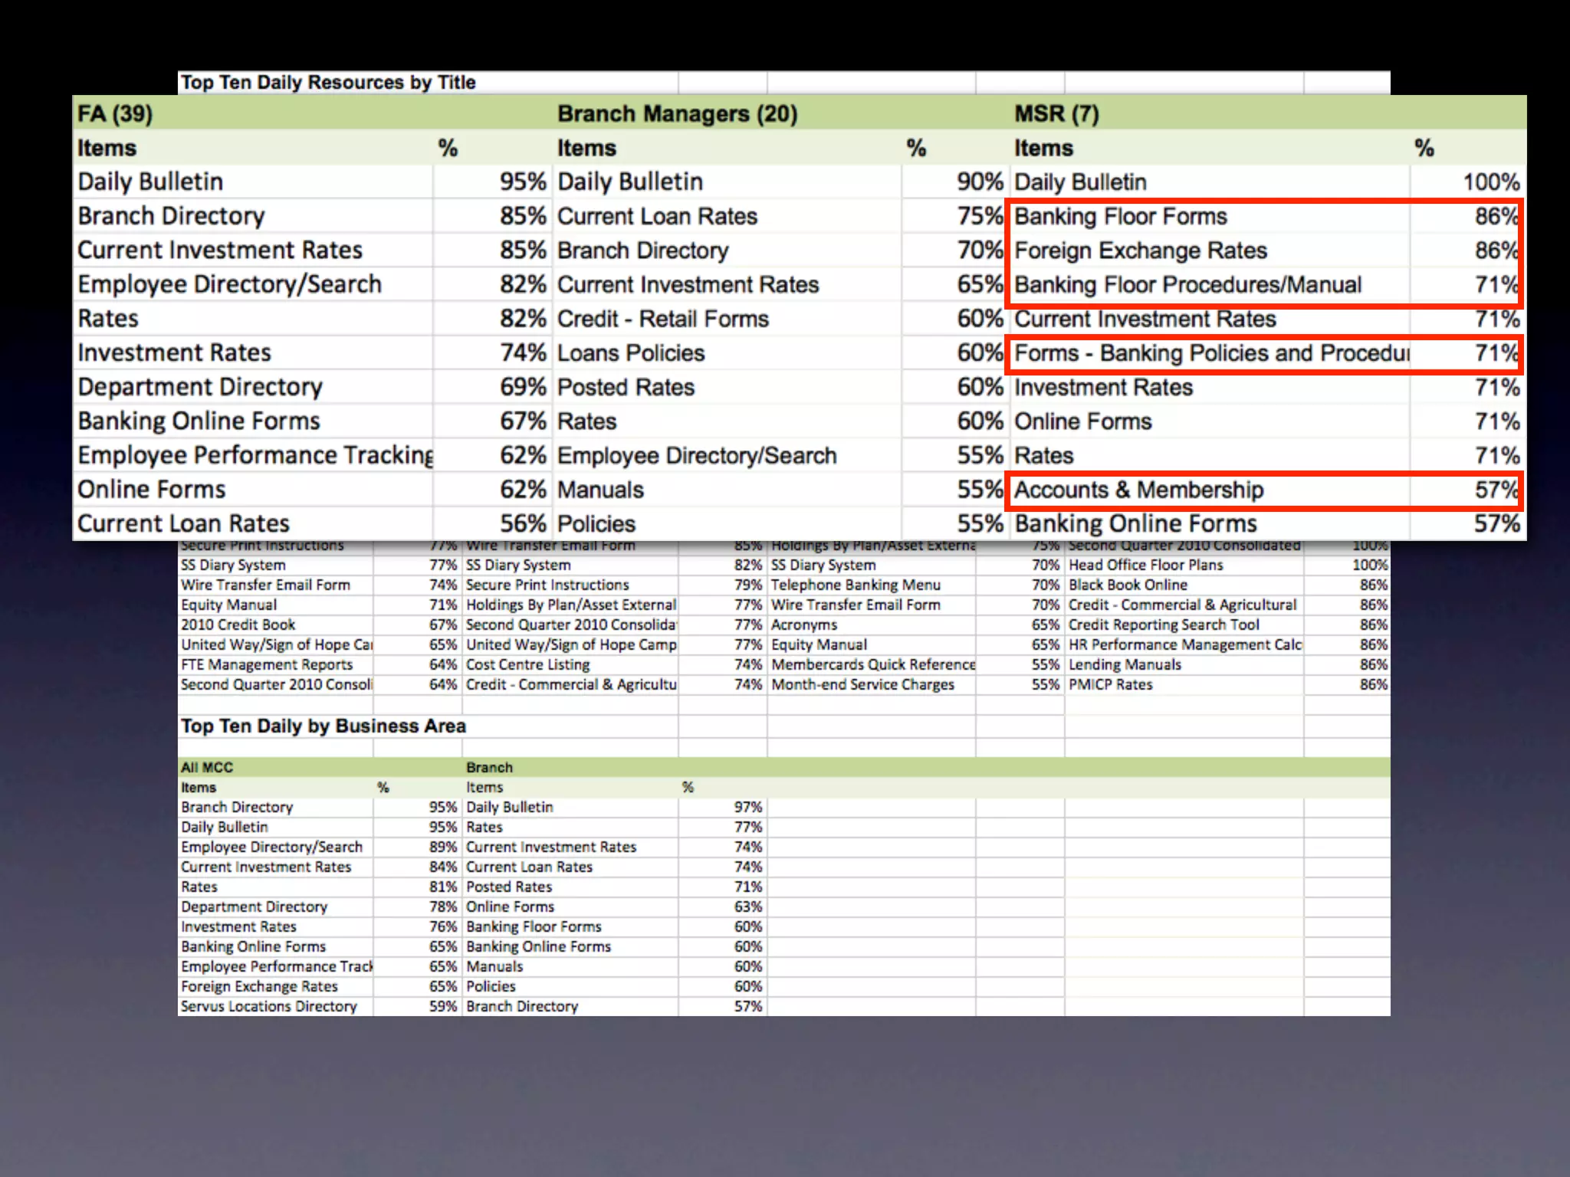
Task: Click the 'Top Ten Daily by Business Area' heading
Action: point(323,726)
